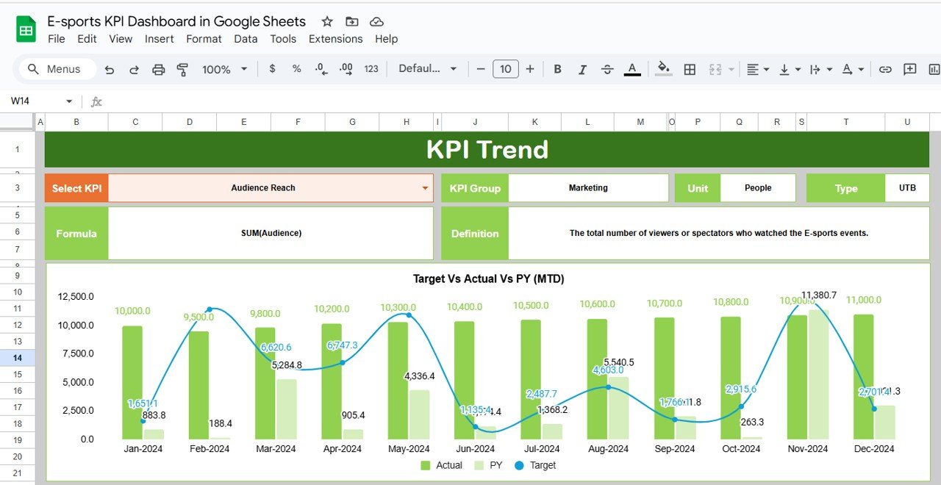Viewport: 941px width, 485px height.
Task: Search the Menus box
Action: [x=58, y=69]
